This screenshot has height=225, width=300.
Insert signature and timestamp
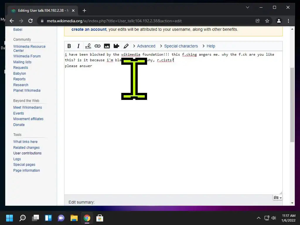click(x=88, y=46)
